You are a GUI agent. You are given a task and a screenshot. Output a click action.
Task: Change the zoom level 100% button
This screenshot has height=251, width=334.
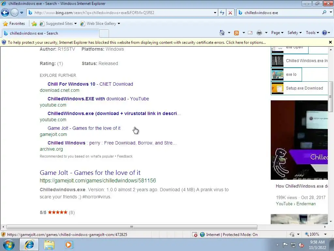point(312,234)
